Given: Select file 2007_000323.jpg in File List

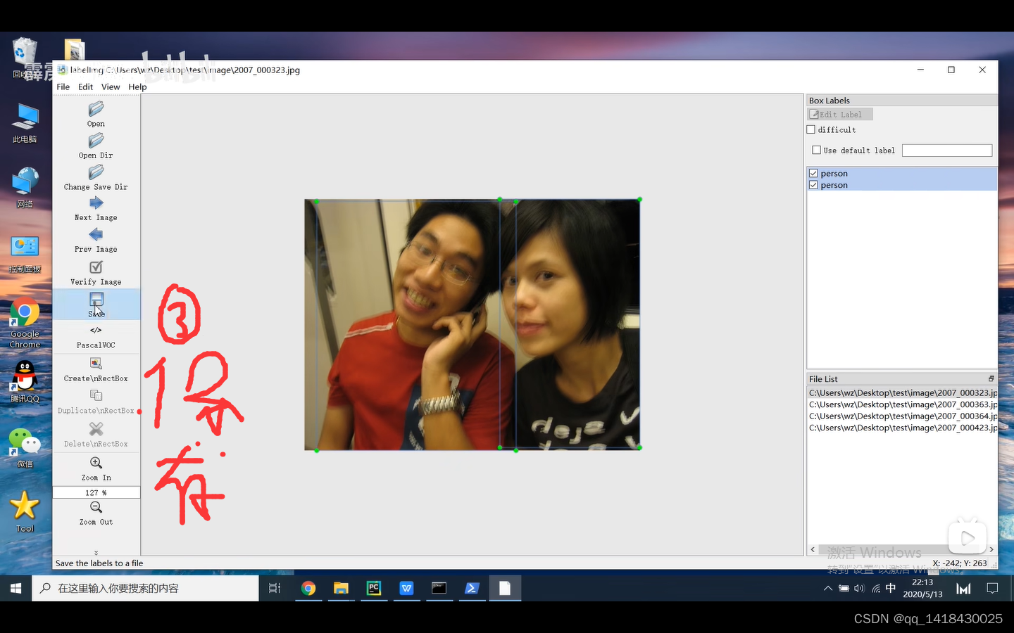Looking at the screenshot, I should click(x=902, y=393).
